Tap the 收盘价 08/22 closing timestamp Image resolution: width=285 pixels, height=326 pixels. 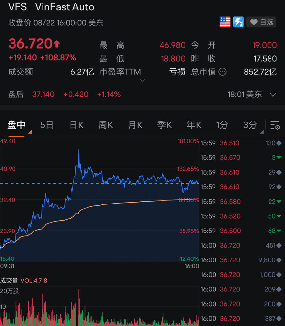coord(56,23)
